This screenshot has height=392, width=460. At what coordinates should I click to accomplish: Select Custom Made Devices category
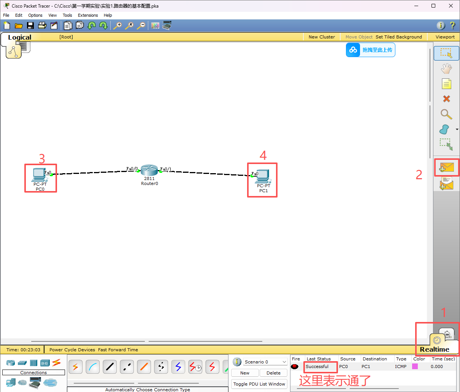point(35,382)
